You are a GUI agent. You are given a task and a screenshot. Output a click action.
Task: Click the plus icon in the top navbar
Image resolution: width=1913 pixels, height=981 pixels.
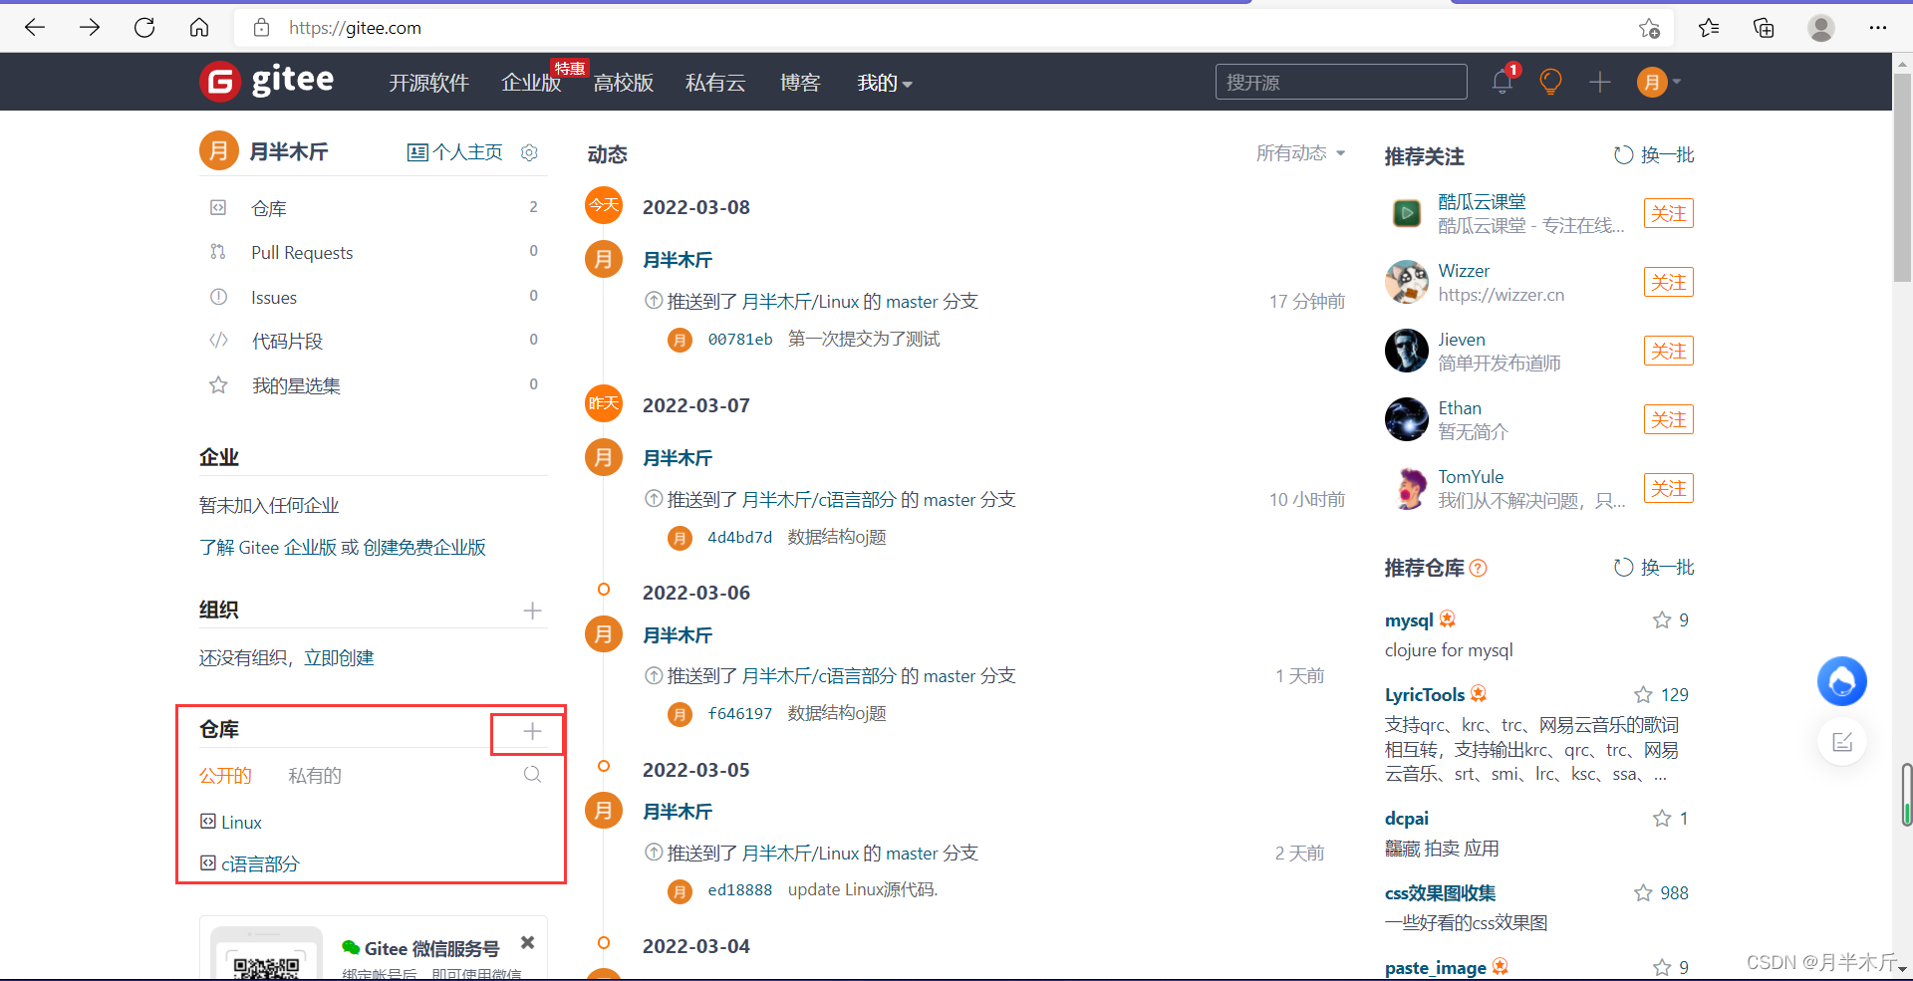tap(1599, 82)
